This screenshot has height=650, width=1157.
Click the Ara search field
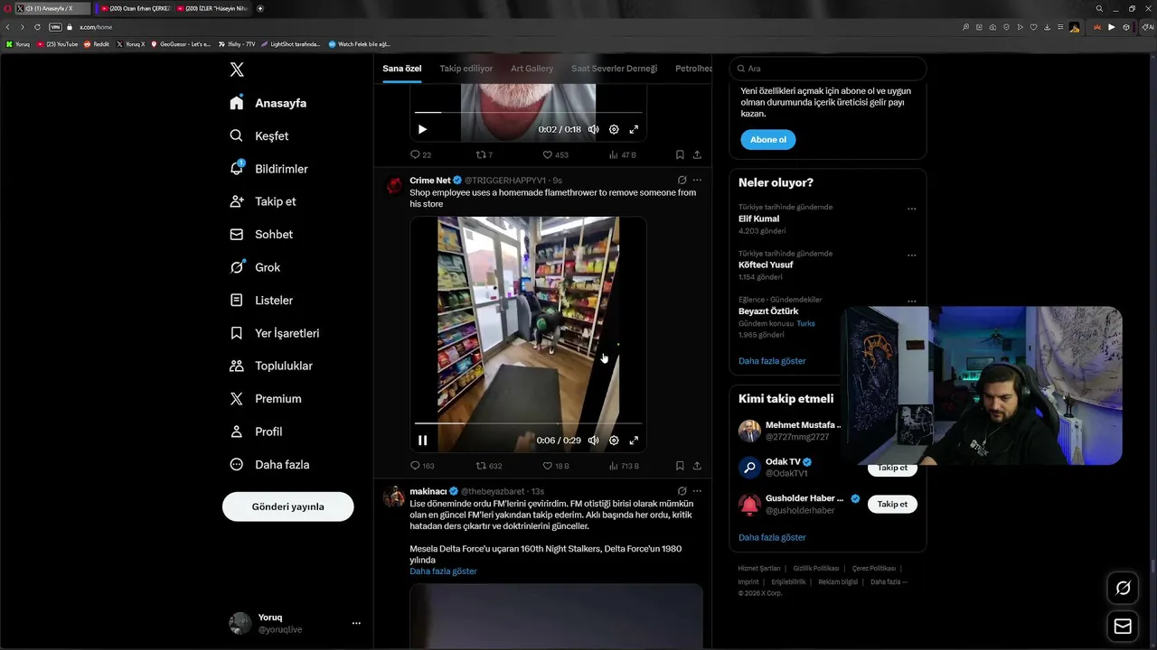[x=828, y=69]
